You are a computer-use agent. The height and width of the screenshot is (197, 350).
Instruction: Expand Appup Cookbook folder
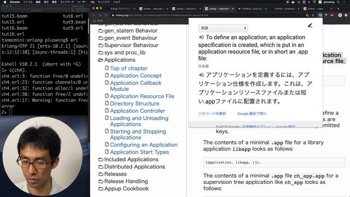[x=124, y=189]
